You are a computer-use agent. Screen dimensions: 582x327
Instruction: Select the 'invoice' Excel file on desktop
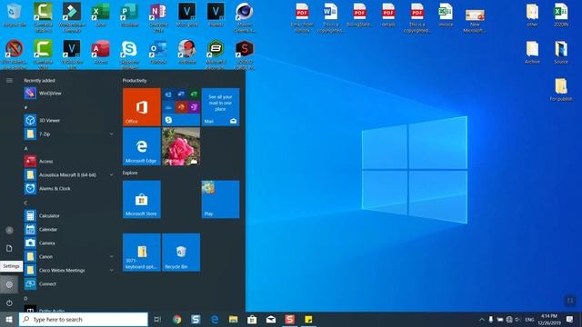click(x=446, y=15)
